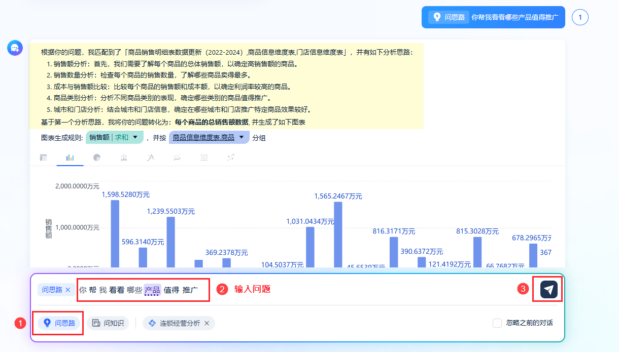The image size is (619, 352).
Task: Remove the 问思路 tag from the input
Action: [68, 290]
